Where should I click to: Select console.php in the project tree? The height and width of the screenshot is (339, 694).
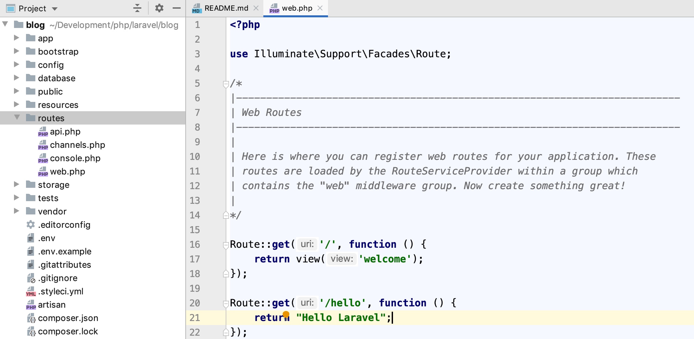[x=75, y=158]
